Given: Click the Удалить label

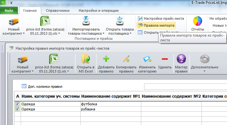Looking at the screenshot, I should (x=165, y=67).
